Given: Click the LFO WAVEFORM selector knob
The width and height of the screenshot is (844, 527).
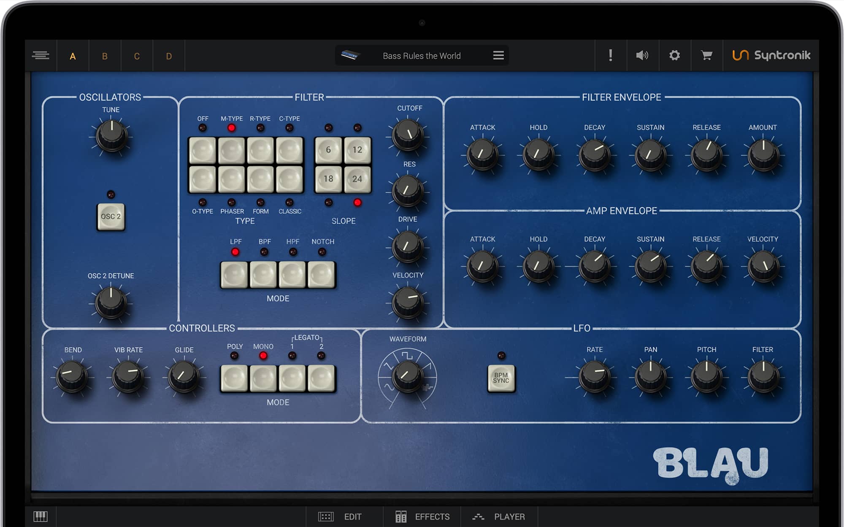Looking at the screenshot, I should tap(407, 375).
